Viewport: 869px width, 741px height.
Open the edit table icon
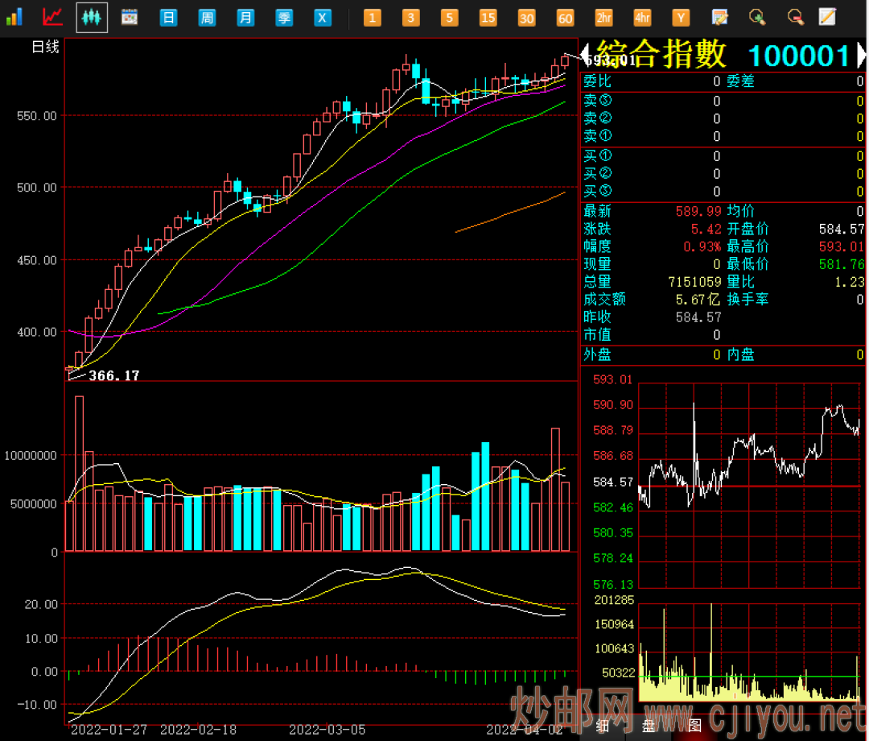[x=720, y=17]
